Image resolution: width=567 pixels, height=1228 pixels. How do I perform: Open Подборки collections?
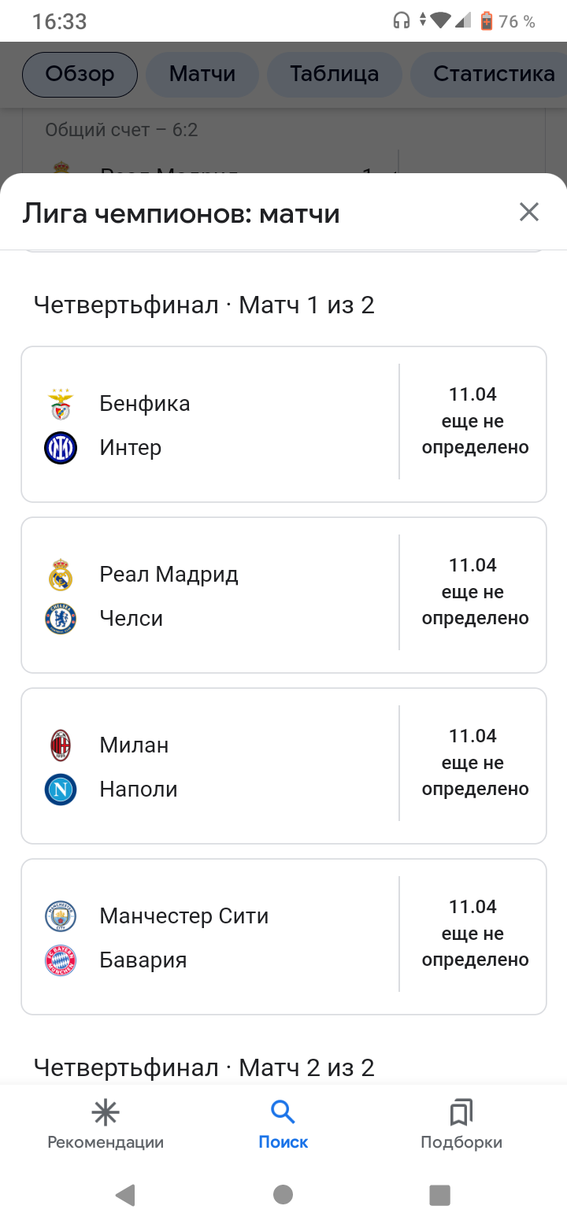461,1126
